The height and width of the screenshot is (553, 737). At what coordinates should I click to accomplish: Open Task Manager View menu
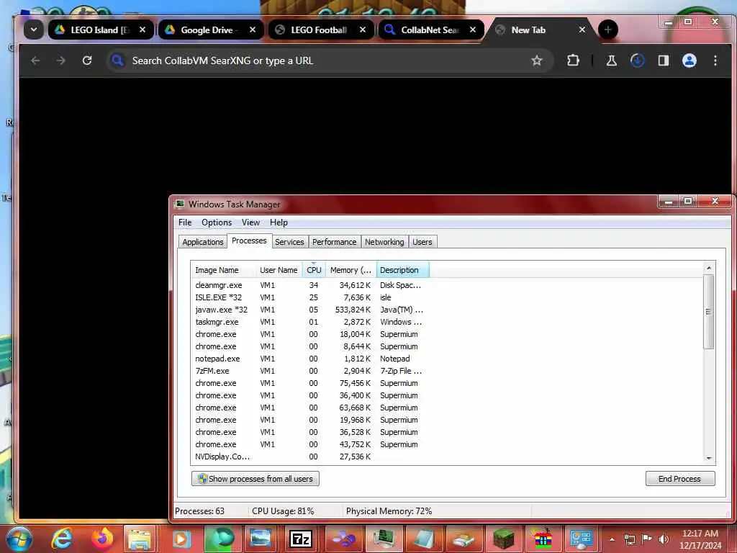click(250, 222)
